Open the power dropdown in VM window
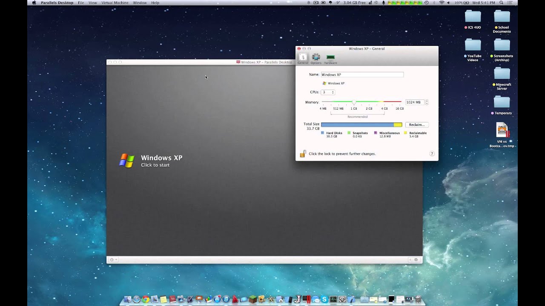Screen dimensions: 545x306 click(x=113, y=260)
